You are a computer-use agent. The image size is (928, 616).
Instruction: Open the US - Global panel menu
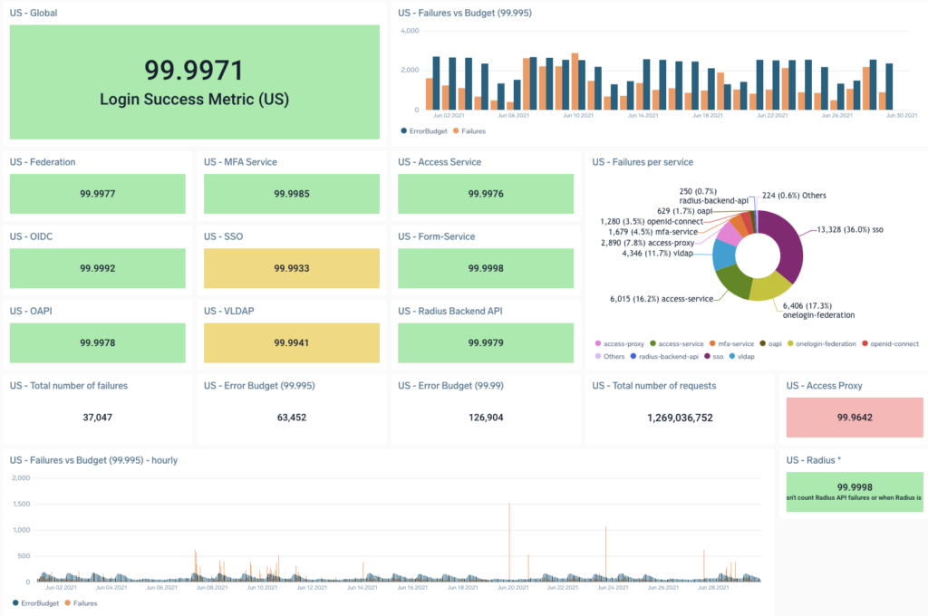[x=33, y=13]
